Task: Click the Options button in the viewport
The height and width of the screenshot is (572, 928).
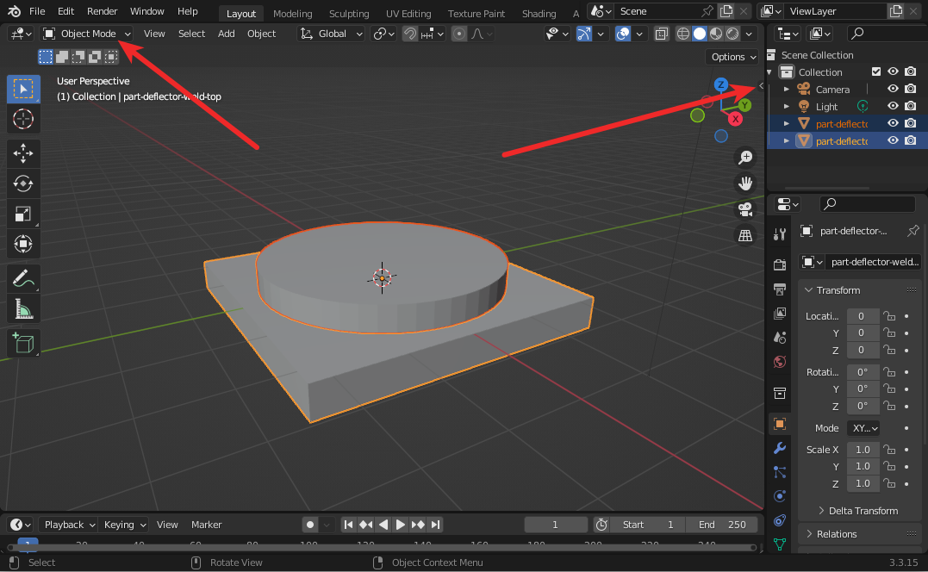Action: [732, 56]
